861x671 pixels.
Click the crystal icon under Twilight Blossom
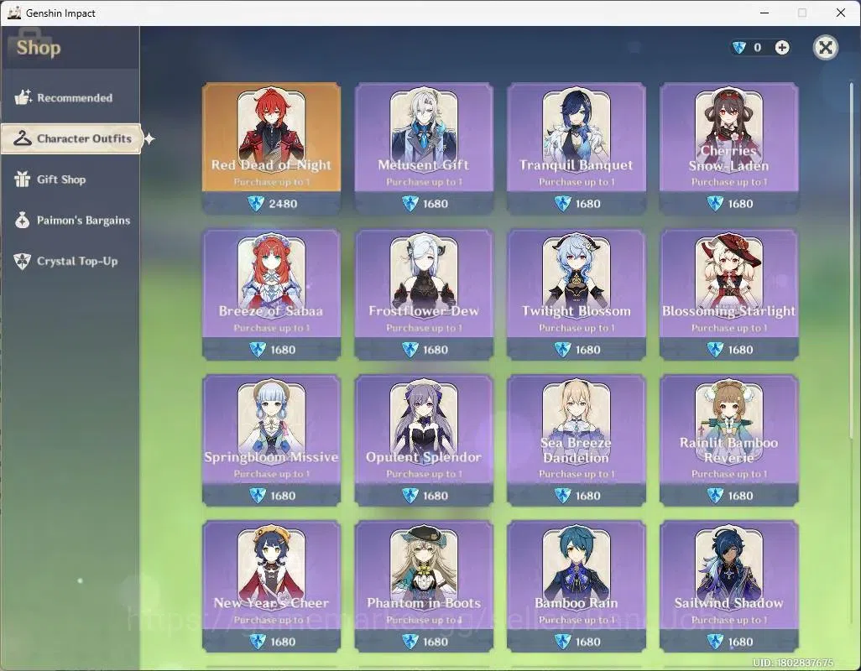pyautogui.click(x=562, y=350)
